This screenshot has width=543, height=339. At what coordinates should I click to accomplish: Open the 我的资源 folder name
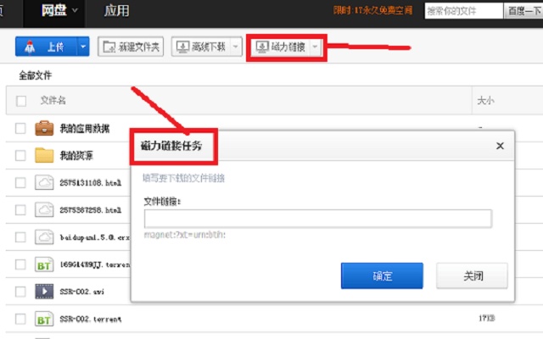[76, 155]
